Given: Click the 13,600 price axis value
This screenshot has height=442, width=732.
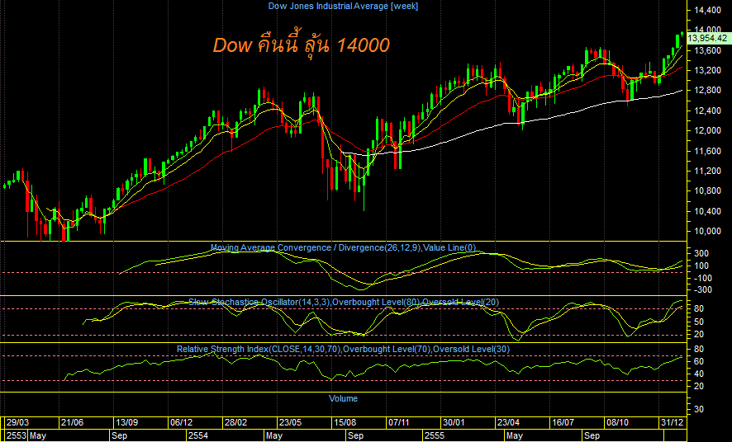Looking at the screenshot, I should (707, 50).
